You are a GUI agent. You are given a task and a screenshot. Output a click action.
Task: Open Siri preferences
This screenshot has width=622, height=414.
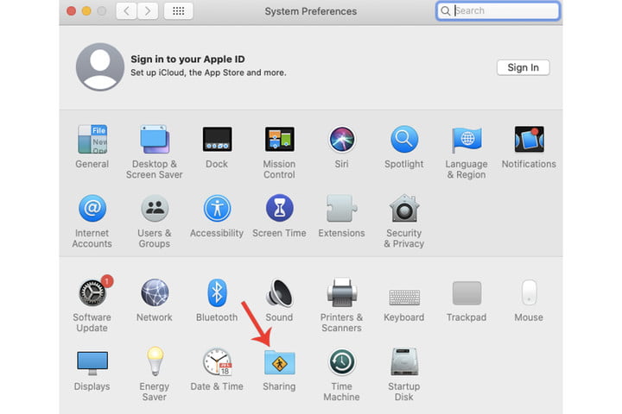pos(341,140)
